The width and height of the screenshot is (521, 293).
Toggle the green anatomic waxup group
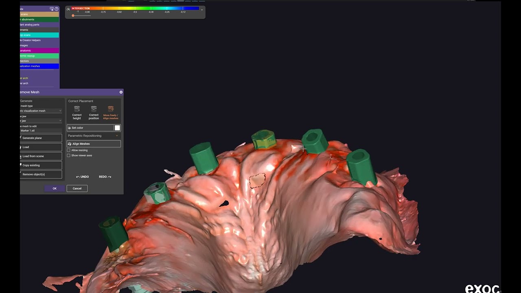[39, 56]
